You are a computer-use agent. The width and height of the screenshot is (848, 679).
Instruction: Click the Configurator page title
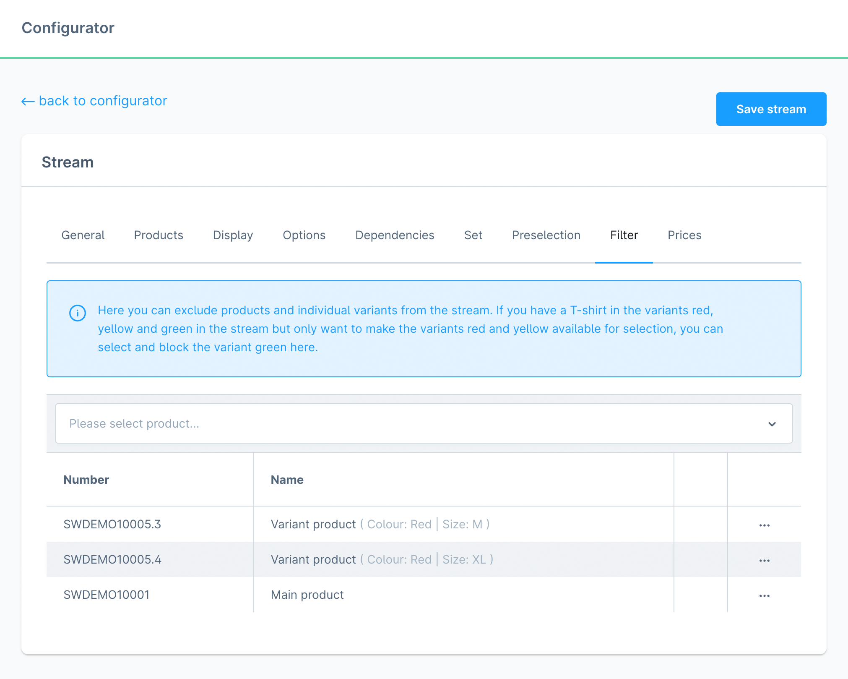pos(68,28)
